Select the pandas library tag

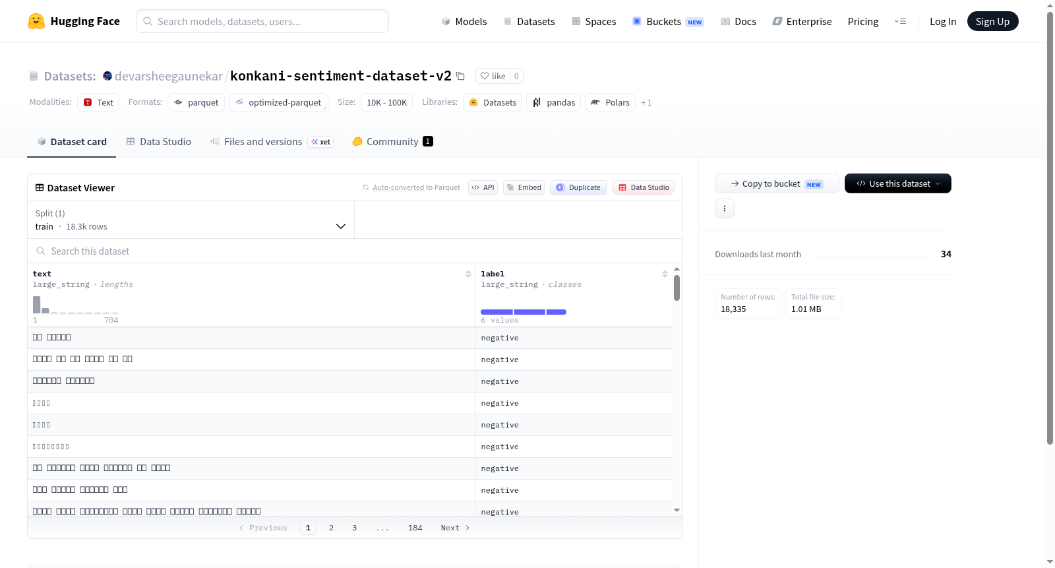554,102
